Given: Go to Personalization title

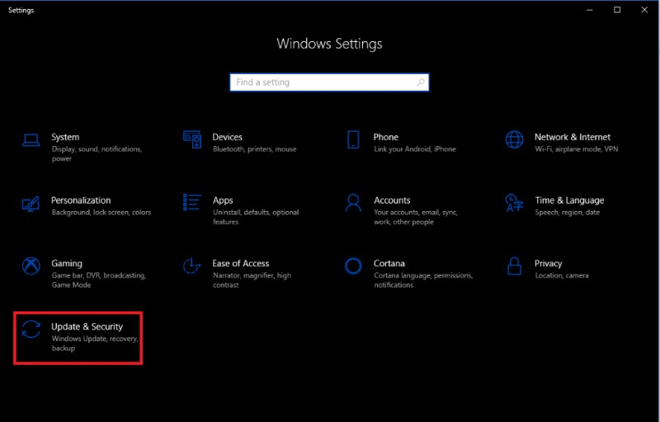Looking at the screenshot, I should tap(81, 200).
